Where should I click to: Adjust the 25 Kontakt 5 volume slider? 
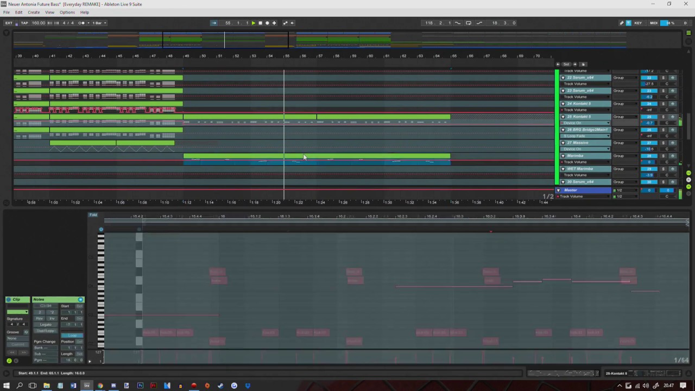tap(649, 123)
